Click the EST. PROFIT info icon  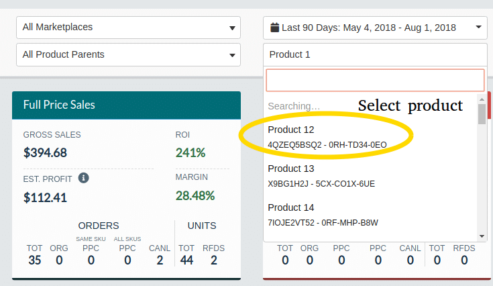coord(83,178)
